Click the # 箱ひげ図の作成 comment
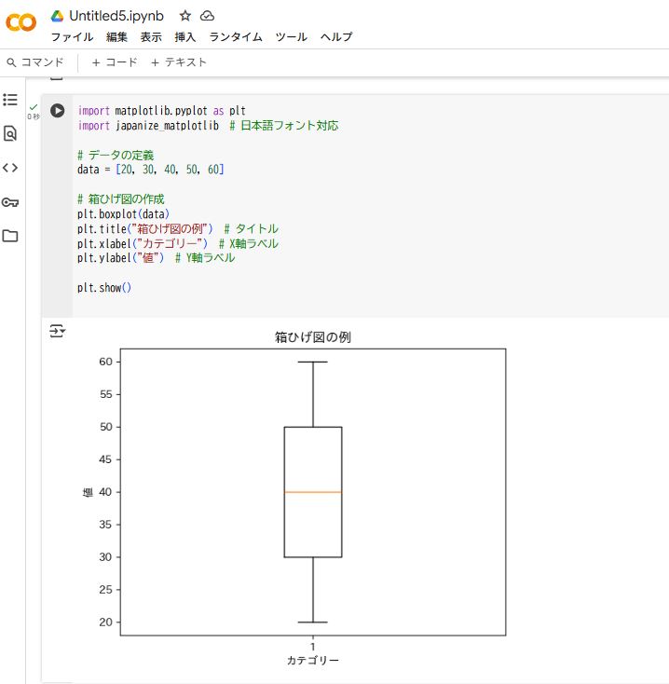The width and height of the screenshot is (669, 684). pyautogui.click(x=121, y=199)
